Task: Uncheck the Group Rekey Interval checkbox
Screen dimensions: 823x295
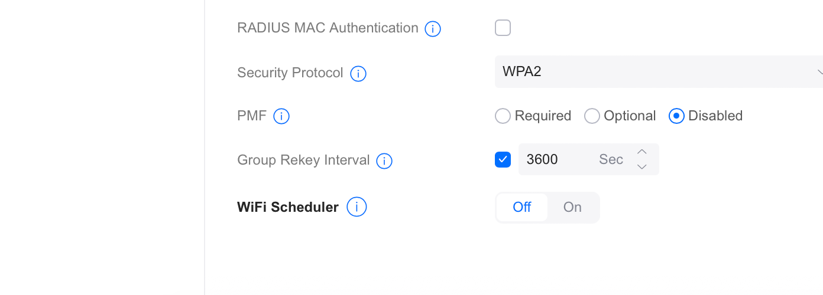Action: [x=503, y=159]
